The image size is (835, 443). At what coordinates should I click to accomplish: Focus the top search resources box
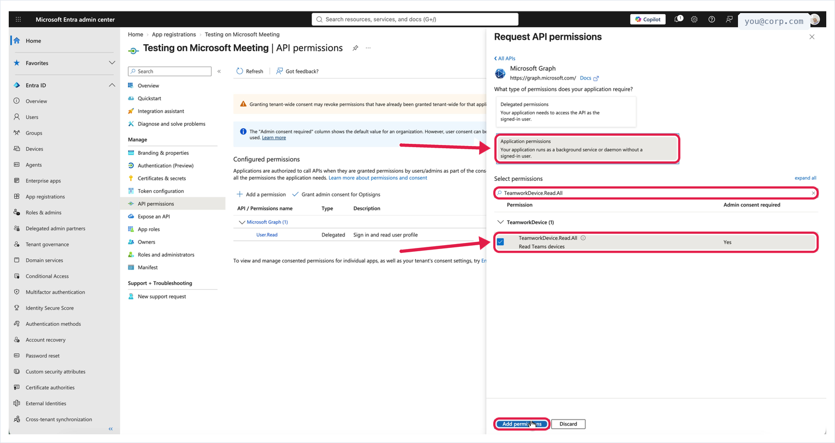[x=415, y=19]
